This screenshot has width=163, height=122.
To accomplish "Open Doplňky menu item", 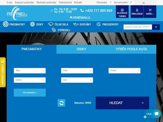I will pos(85,24).
